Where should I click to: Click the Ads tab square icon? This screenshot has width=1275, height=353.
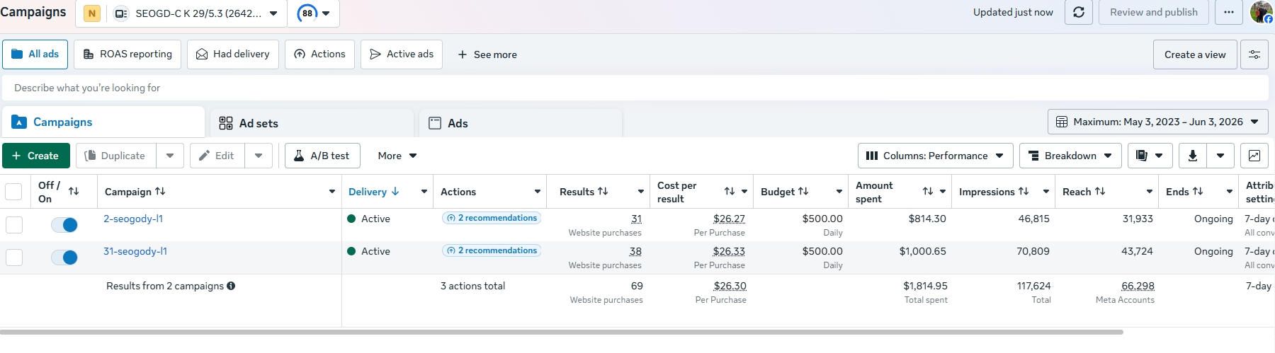click(435, 123)
